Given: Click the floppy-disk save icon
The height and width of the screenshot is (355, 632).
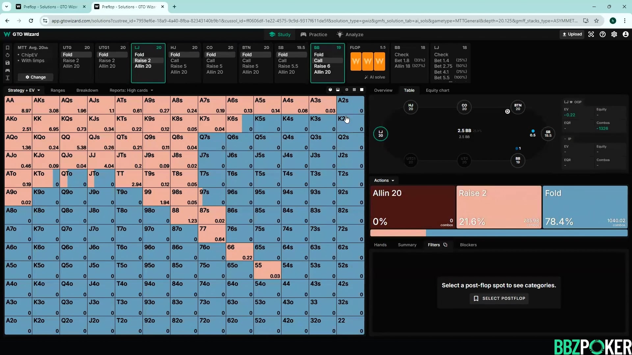Looking at the screenshot, I should [x=8, y=63].
